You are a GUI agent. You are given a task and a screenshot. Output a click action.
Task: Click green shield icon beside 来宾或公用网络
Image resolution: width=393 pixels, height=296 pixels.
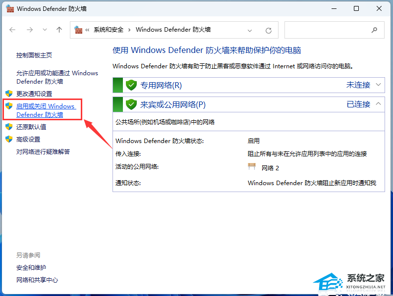[x=131, y=104]
